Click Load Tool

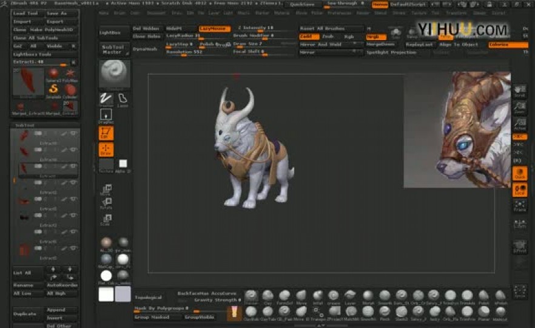[28, 13]
